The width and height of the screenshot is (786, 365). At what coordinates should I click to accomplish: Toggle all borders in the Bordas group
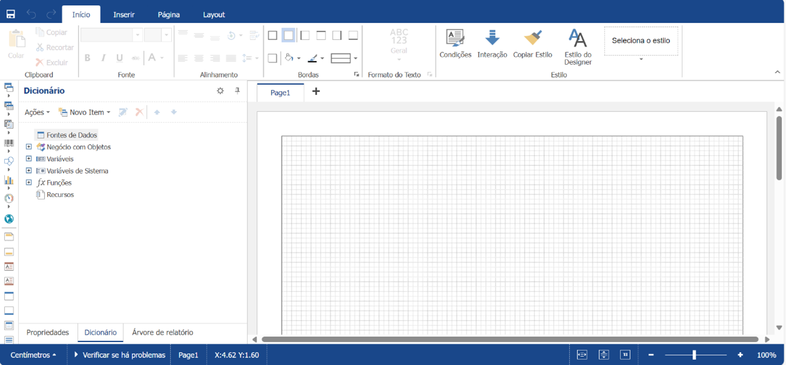point(272,36)
